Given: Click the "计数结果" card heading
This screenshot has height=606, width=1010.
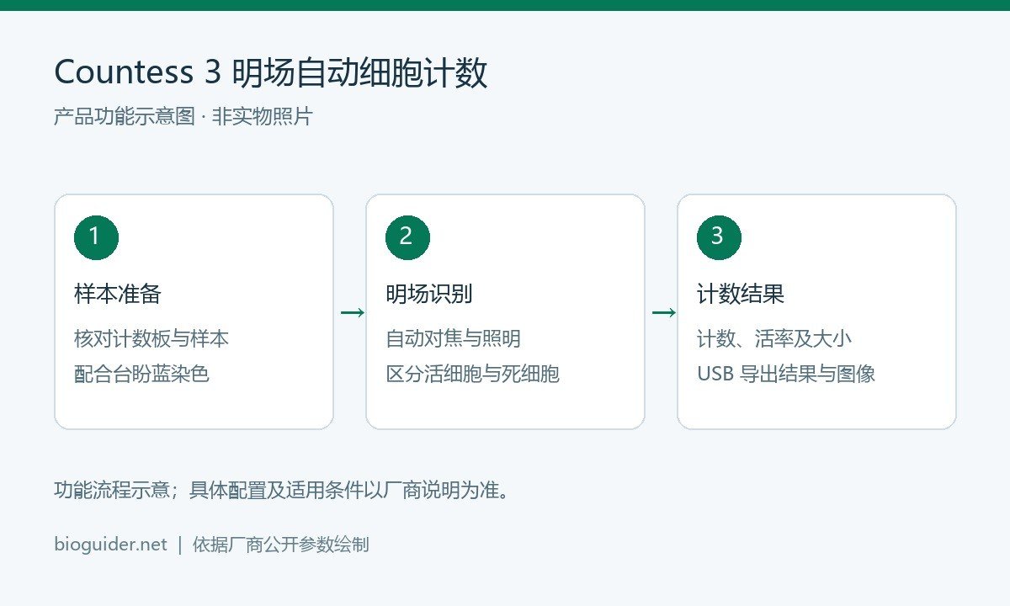Looking at the screenshot, I should 741,294.
